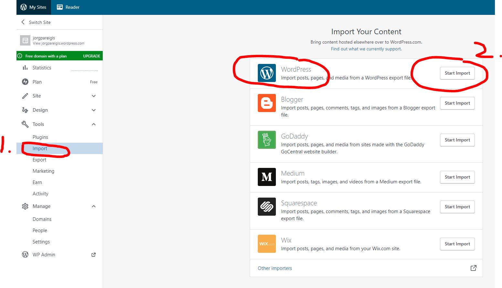Click the WordPress importer title
Image resolution: width=502 pixels, height=288 pixels.
tap(296, 69)
